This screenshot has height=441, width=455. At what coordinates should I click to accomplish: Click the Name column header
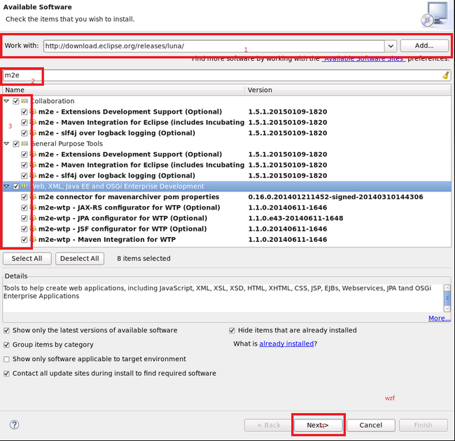click(x=124, y=90)
